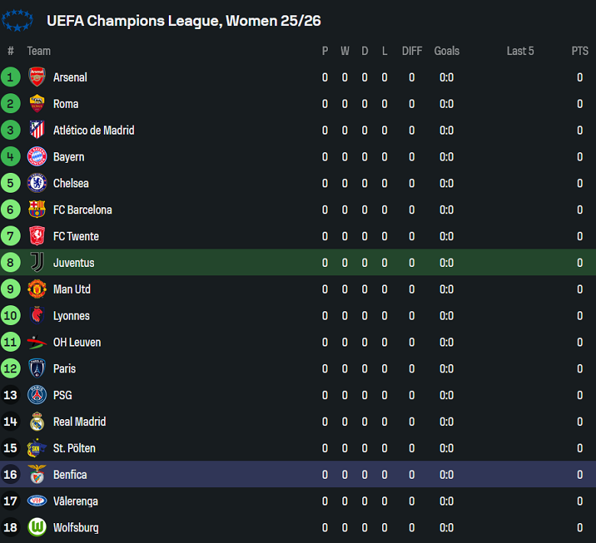Image resolution: width=596 pixels, height=543 pixels.
Task: Select the OH Leuven team name
Action: point(77,343)
